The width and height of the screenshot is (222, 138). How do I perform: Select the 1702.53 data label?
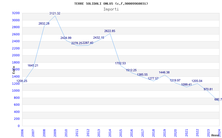[120, 63]
